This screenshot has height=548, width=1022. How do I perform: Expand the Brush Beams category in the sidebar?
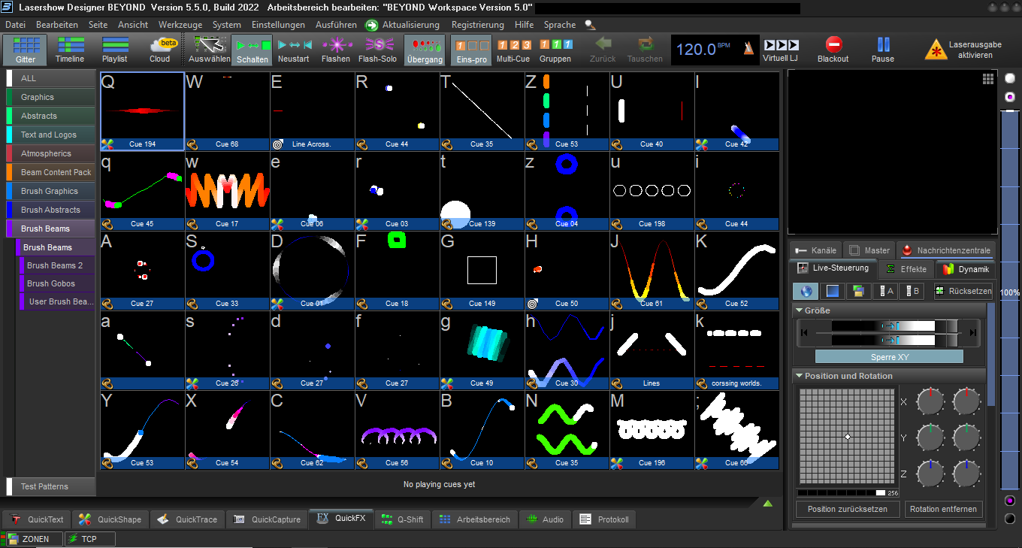click(x=50, y=229)
